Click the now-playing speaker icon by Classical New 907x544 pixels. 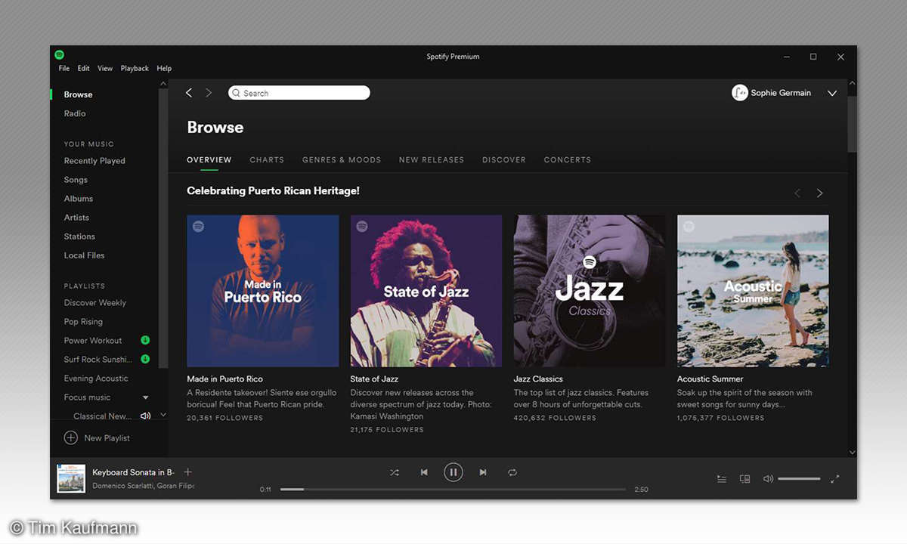pos(145,416)
